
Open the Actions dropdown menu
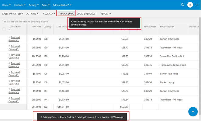(32, 14)
